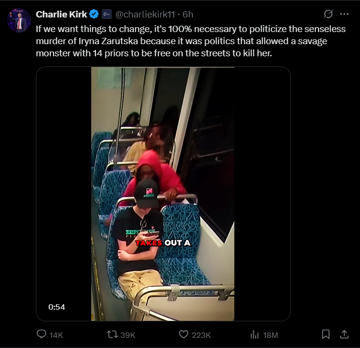The width and height of the screenshot is (360, 348).
Task: Click the 39K reposts count
Action: pyautogui.click(x=128, y=335)
